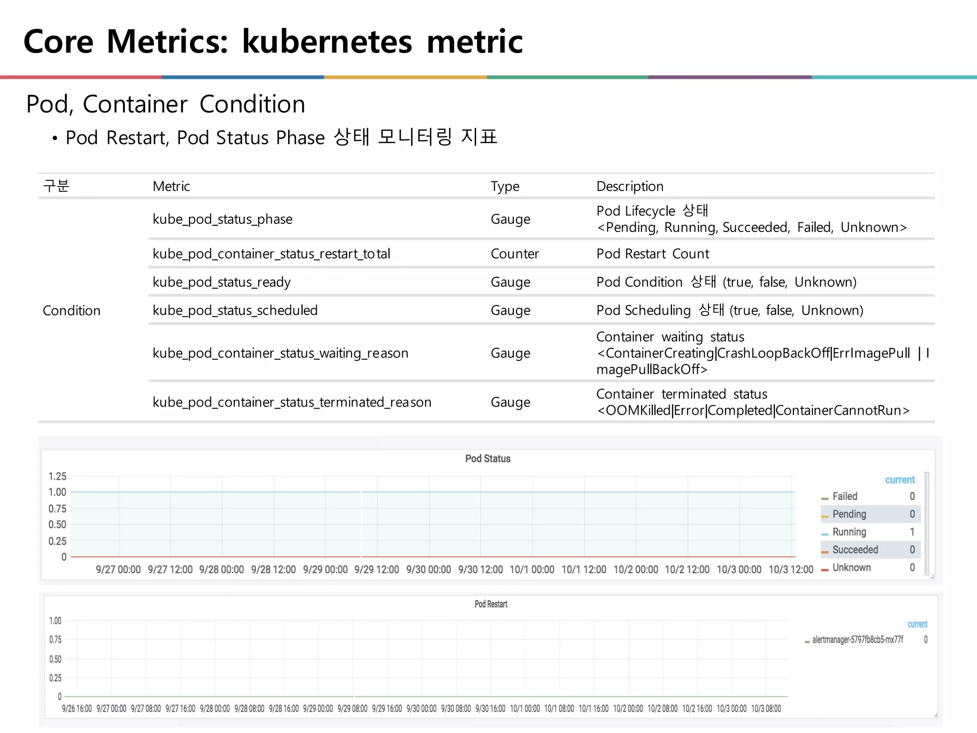
Task: Click the Unknown legend red swatch
Action: [x=824, y=570]
